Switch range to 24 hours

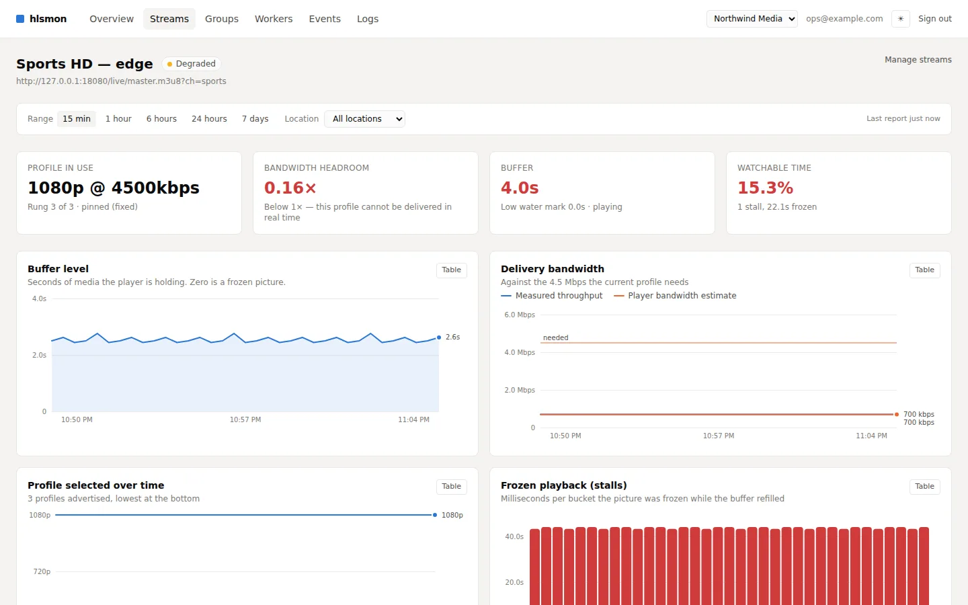209,119
